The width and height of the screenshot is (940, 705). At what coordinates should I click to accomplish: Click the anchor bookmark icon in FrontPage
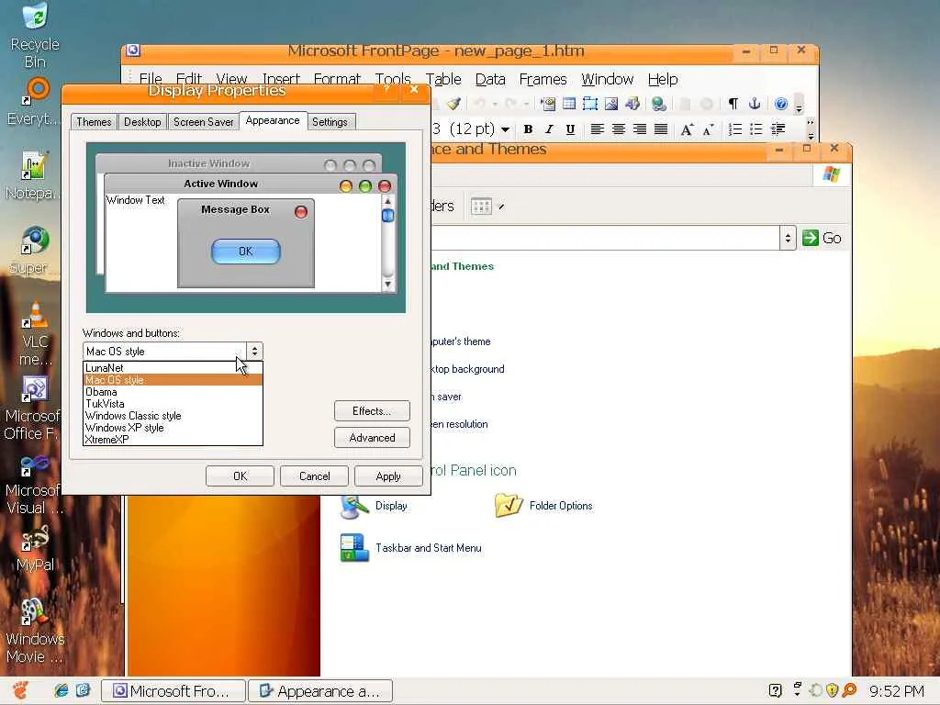click(755, 104)
